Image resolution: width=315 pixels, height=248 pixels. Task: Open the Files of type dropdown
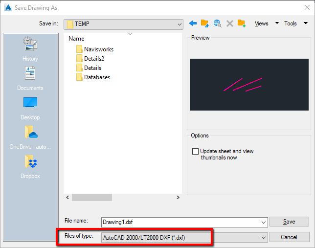[184, 238]
